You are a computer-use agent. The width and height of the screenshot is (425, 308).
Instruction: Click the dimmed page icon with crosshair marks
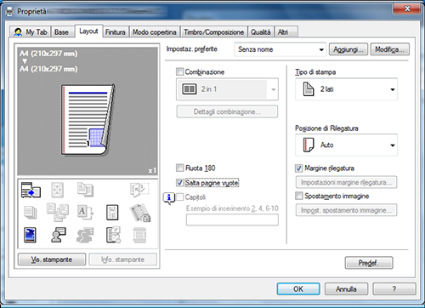pyautogui.click(x=57, y=190)
